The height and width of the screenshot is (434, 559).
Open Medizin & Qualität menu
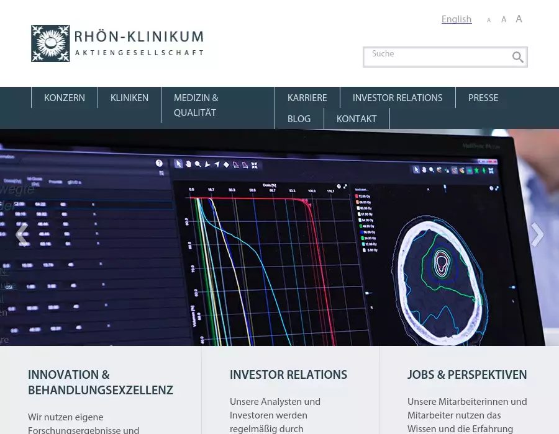point(196,105)
